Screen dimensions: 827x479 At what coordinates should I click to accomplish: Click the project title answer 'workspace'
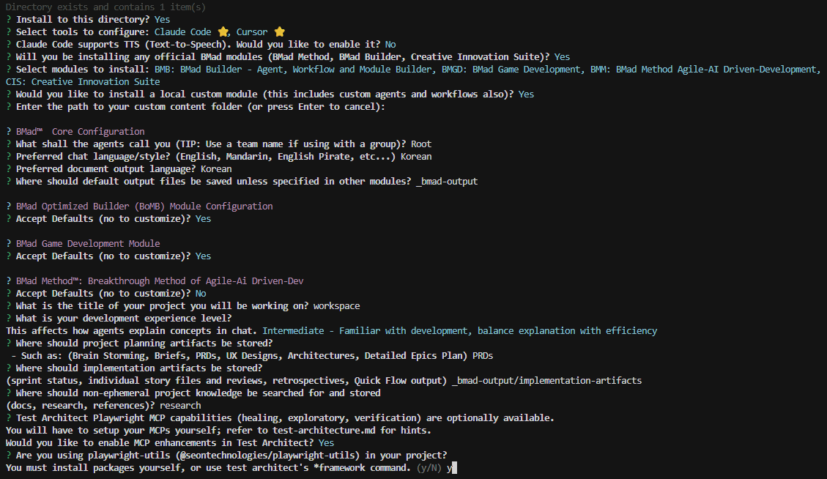click(336, 306)
